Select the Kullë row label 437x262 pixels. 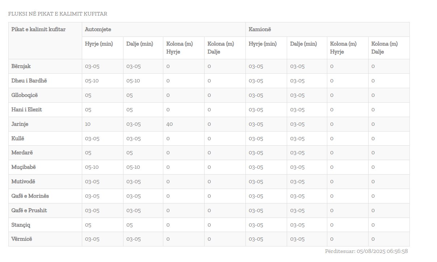[x=18, y=138]
